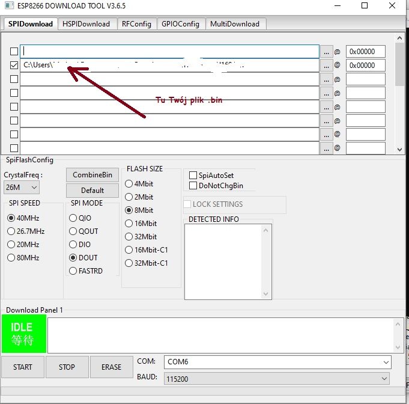409x404 pixels.
Task: Click the first row file path field
Action: [169, 52]
